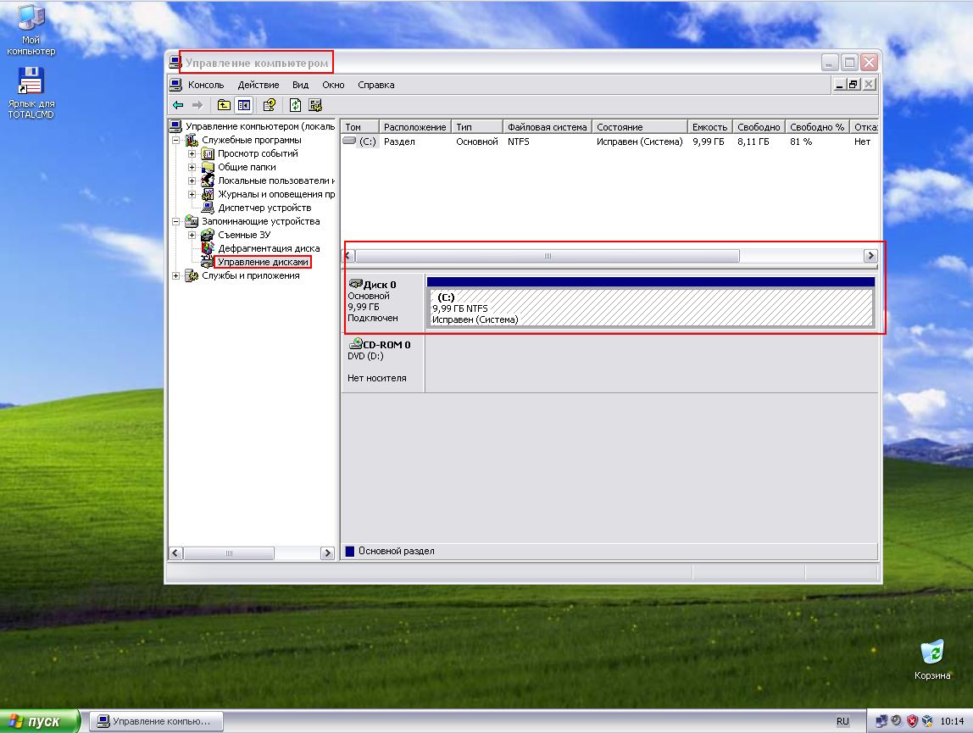
Task: Click the Forward arrow toolbar icon
Action: point(197,105)
